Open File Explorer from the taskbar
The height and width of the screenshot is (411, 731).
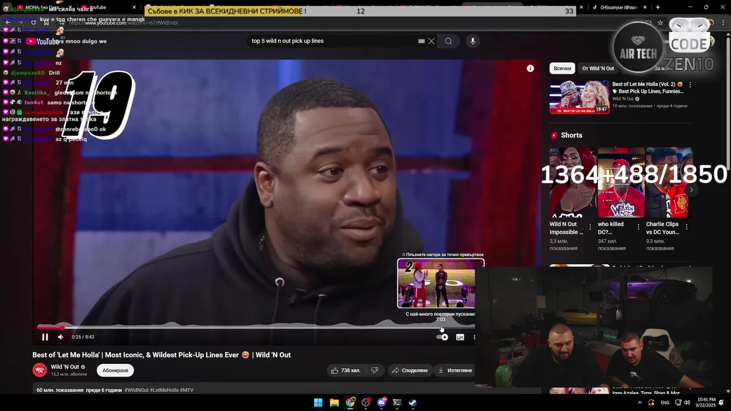[x=334, y=402]
